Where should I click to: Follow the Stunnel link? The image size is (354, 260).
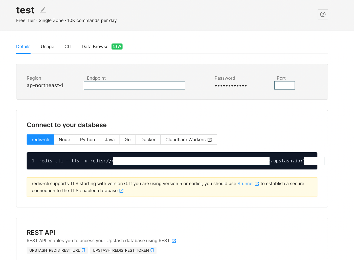click(245, 184)
